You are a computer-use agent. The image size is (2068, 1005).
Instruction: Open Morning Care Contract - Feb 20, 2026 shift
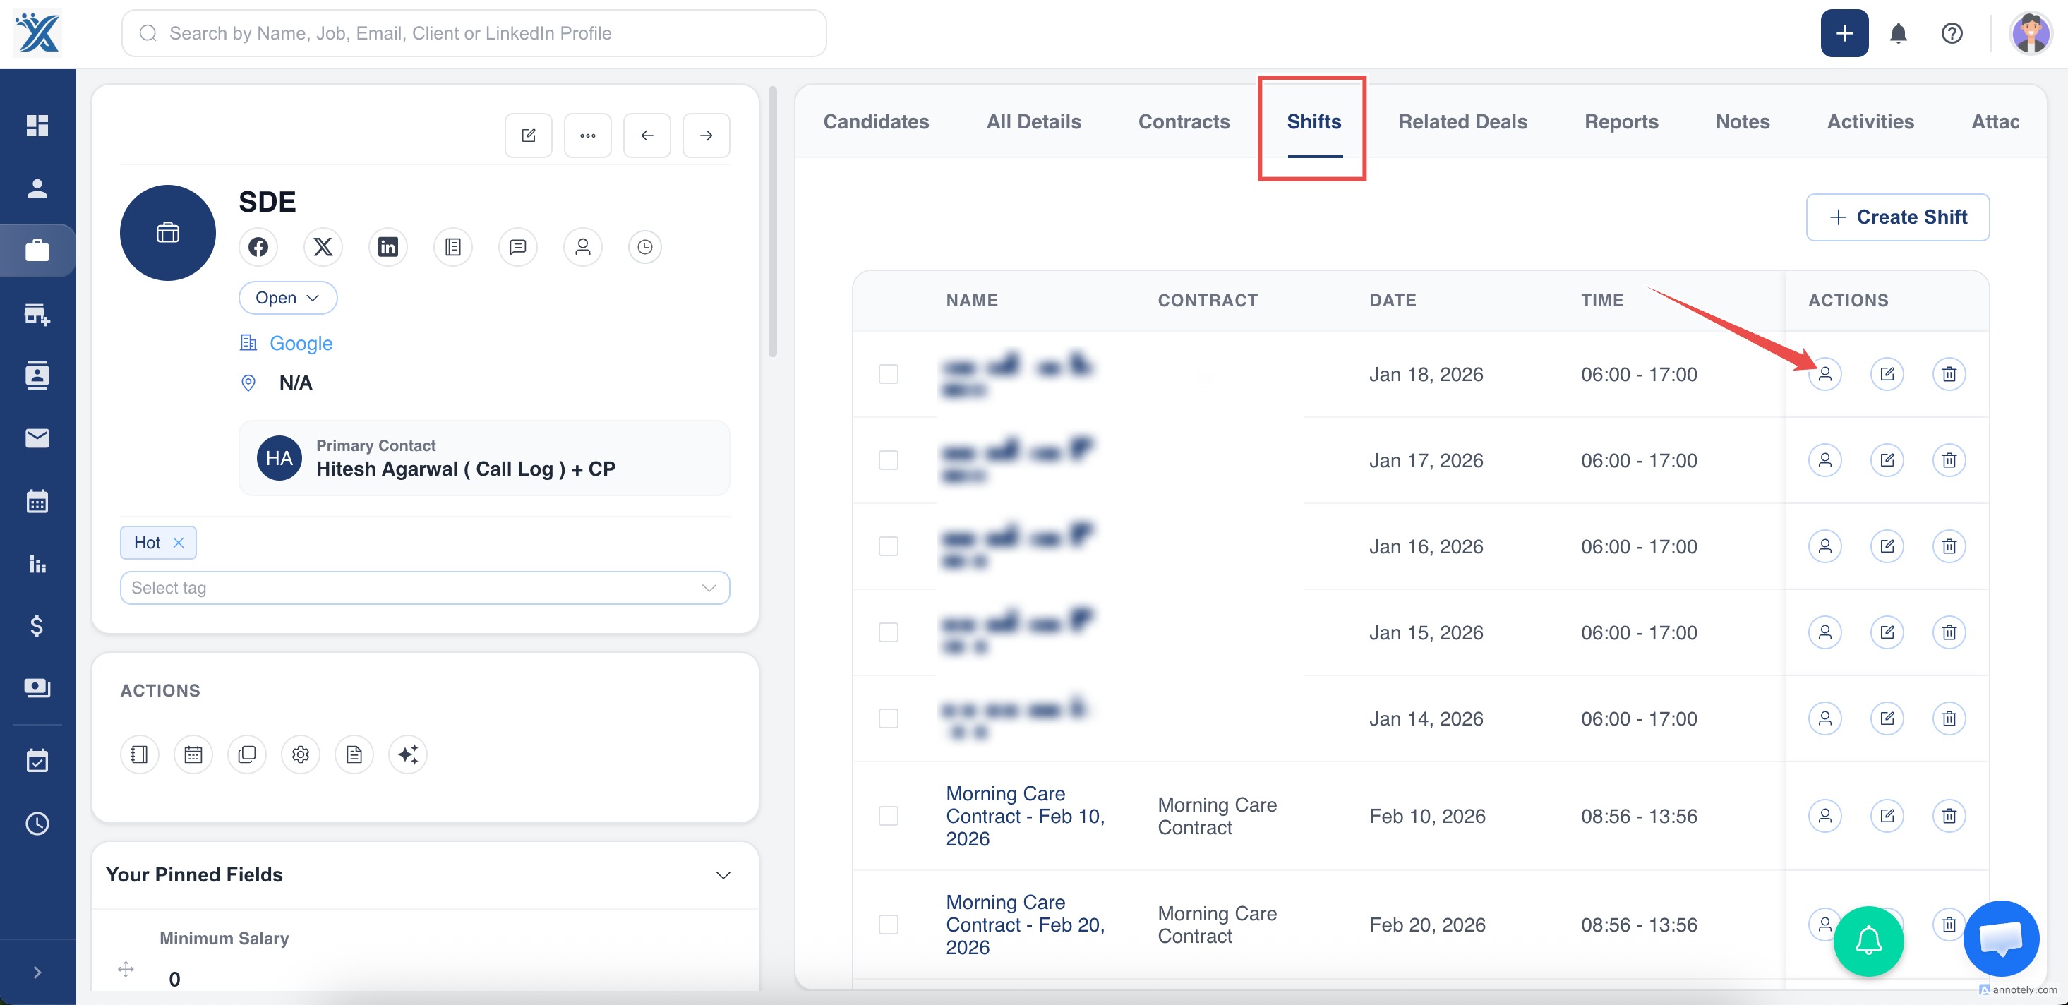point(1025,925)
